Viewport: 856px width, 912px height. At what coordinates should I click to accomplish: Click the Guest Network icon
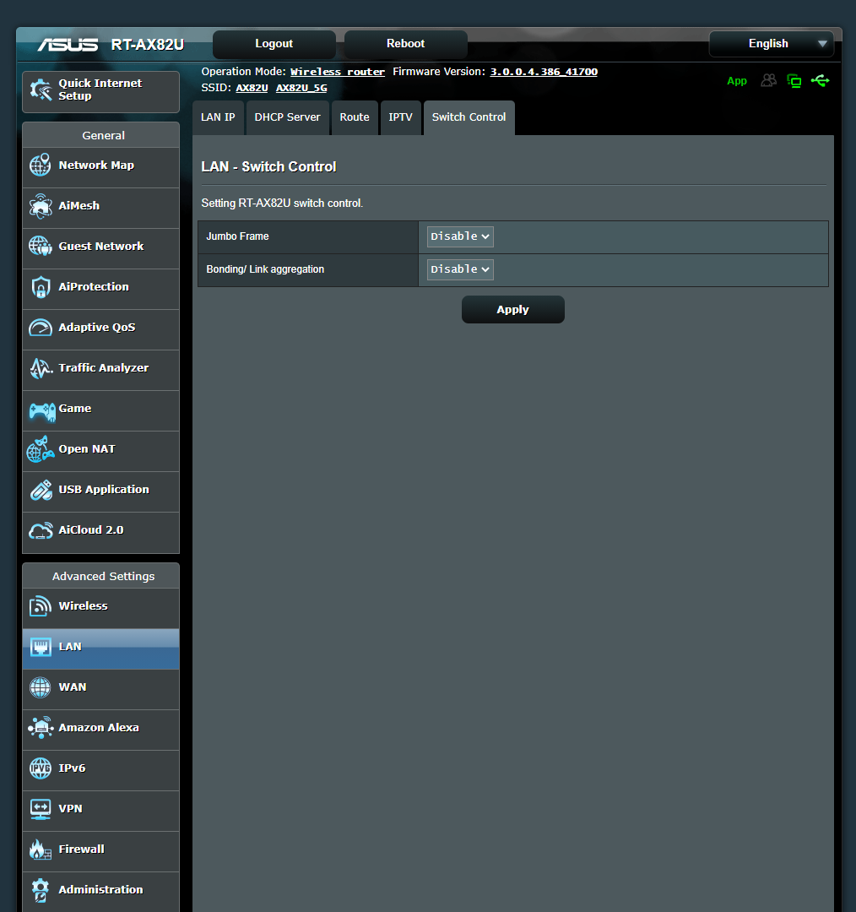[x=41, y=246]
